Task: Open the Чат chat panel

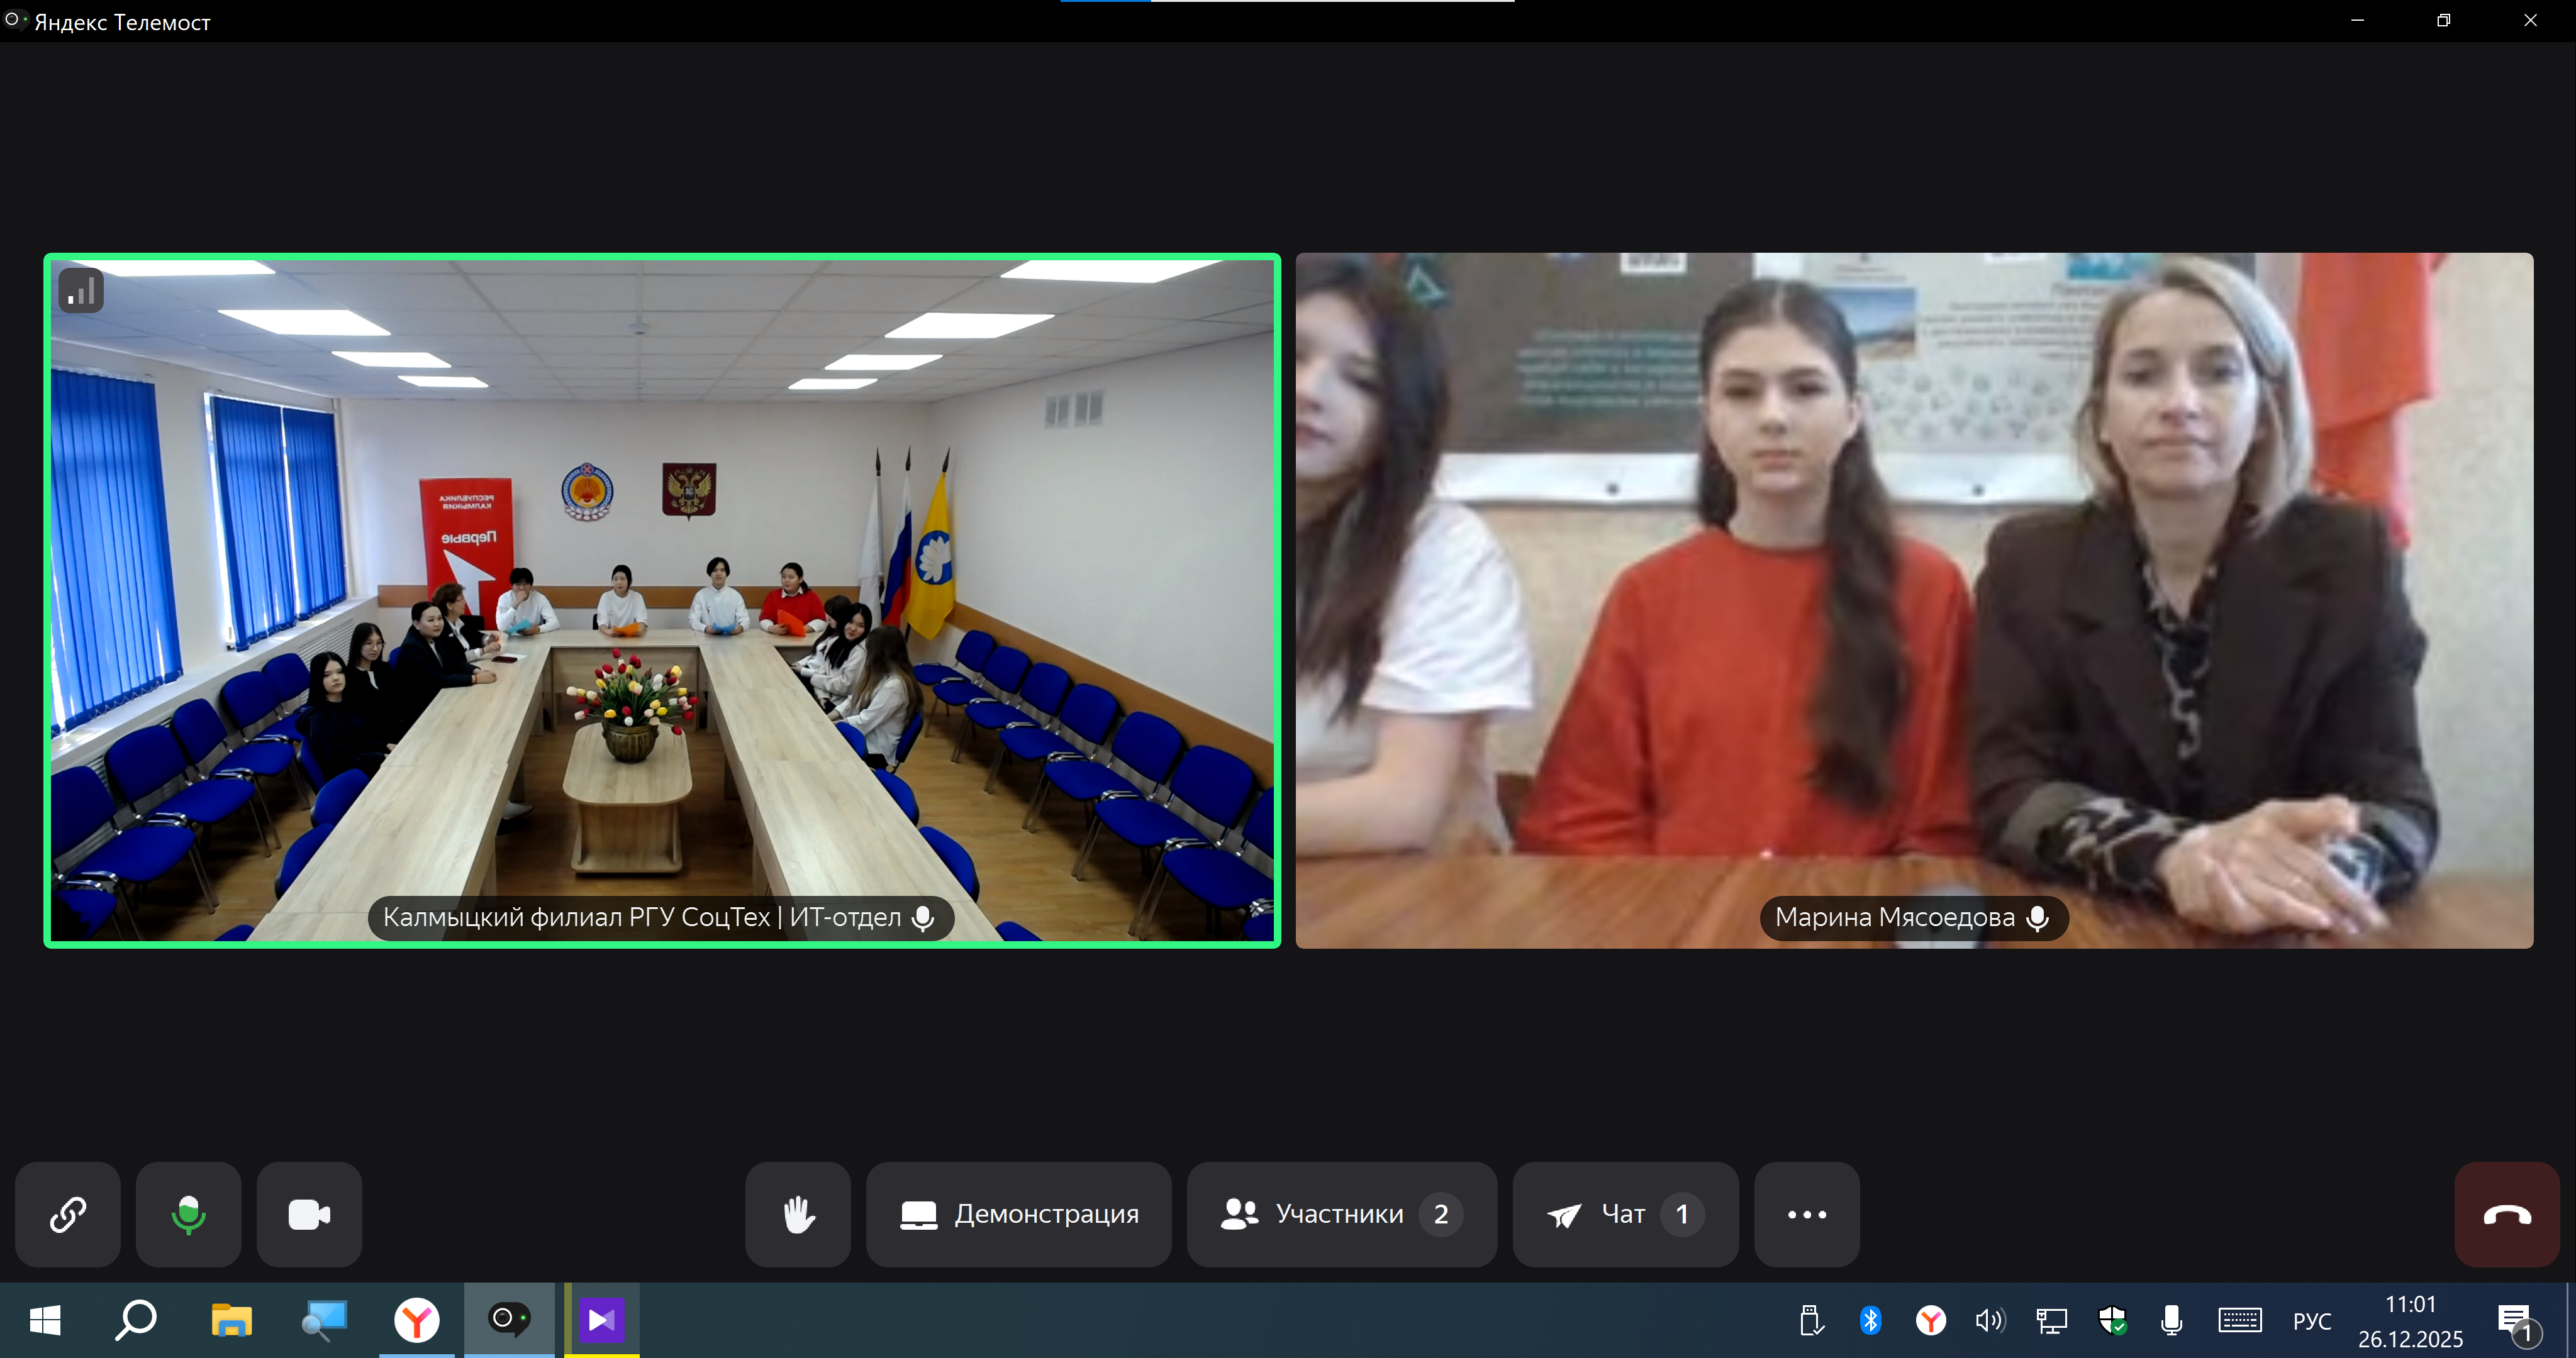Action: tap(1625, 1214)
